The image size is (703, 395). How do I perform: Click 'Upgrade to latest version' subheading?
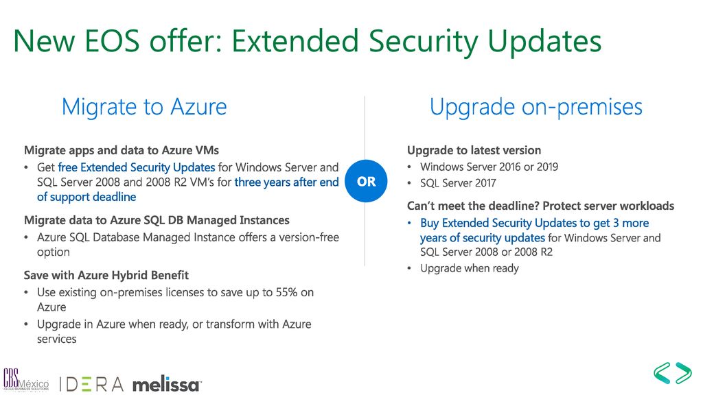474,150
